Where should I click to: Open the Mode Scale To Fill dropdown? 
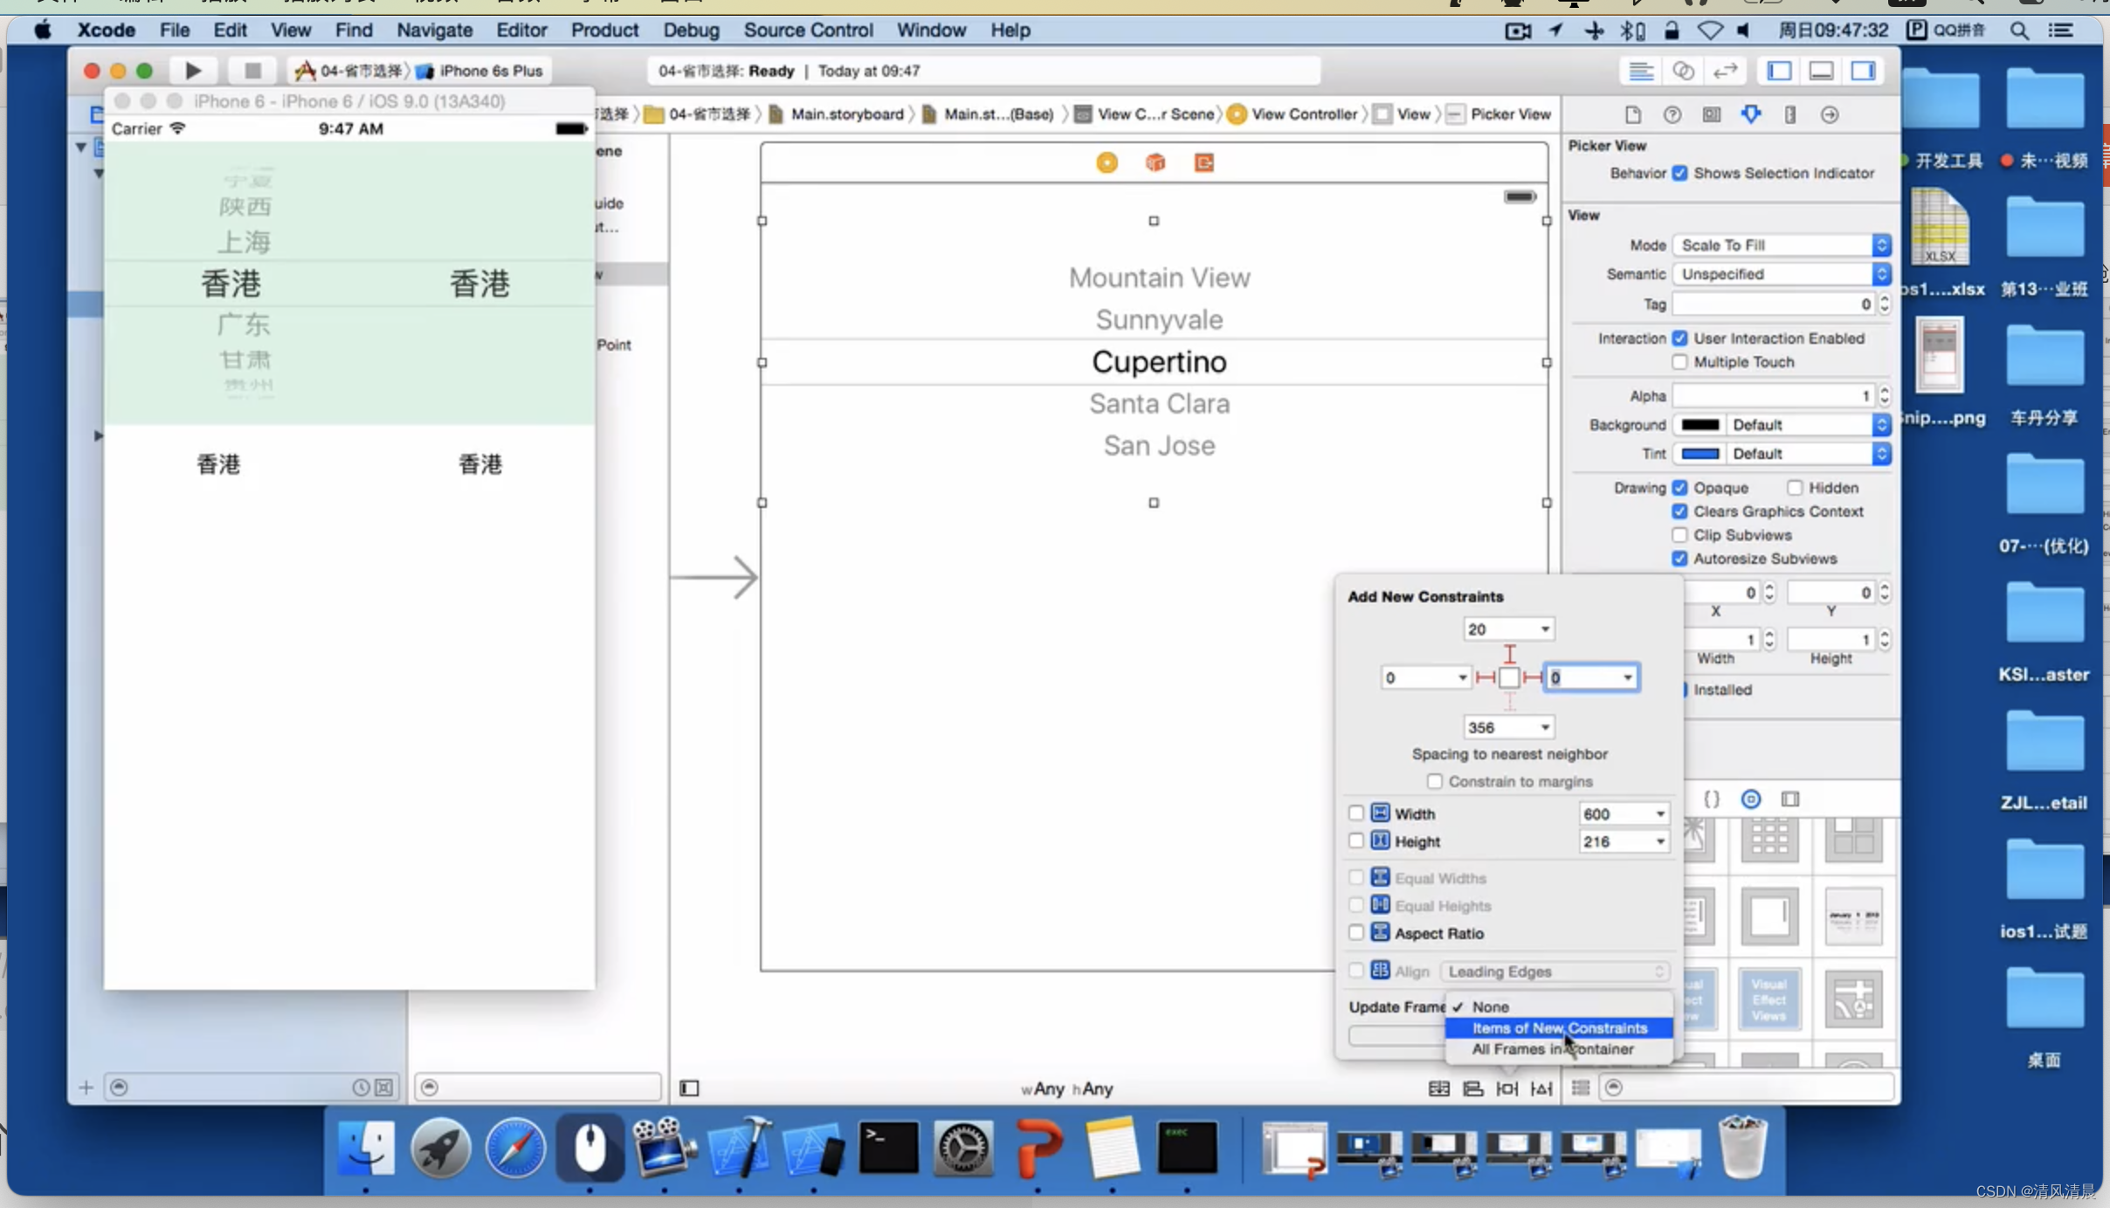(x=1782, y=245)
